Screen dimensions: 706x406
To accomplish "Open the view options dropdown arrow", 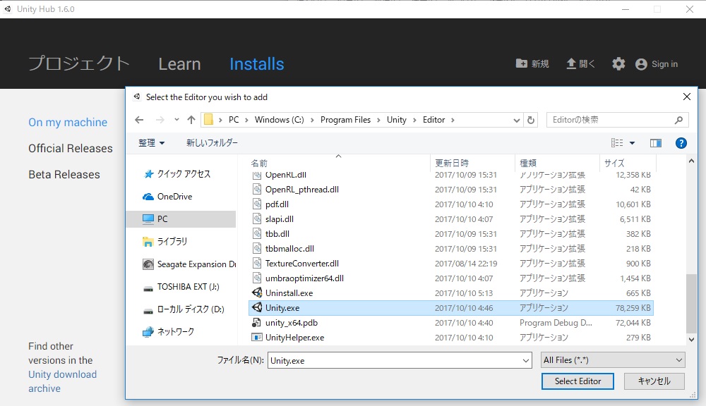I will tap(632, 143).
